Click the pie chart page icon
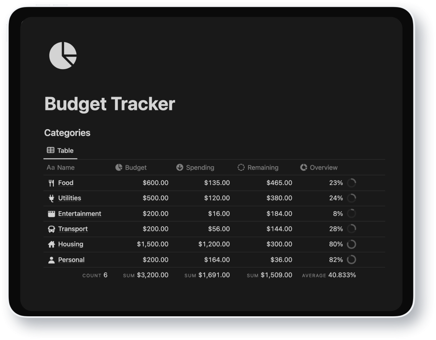 pyautogui.click(x=63, y=55)
